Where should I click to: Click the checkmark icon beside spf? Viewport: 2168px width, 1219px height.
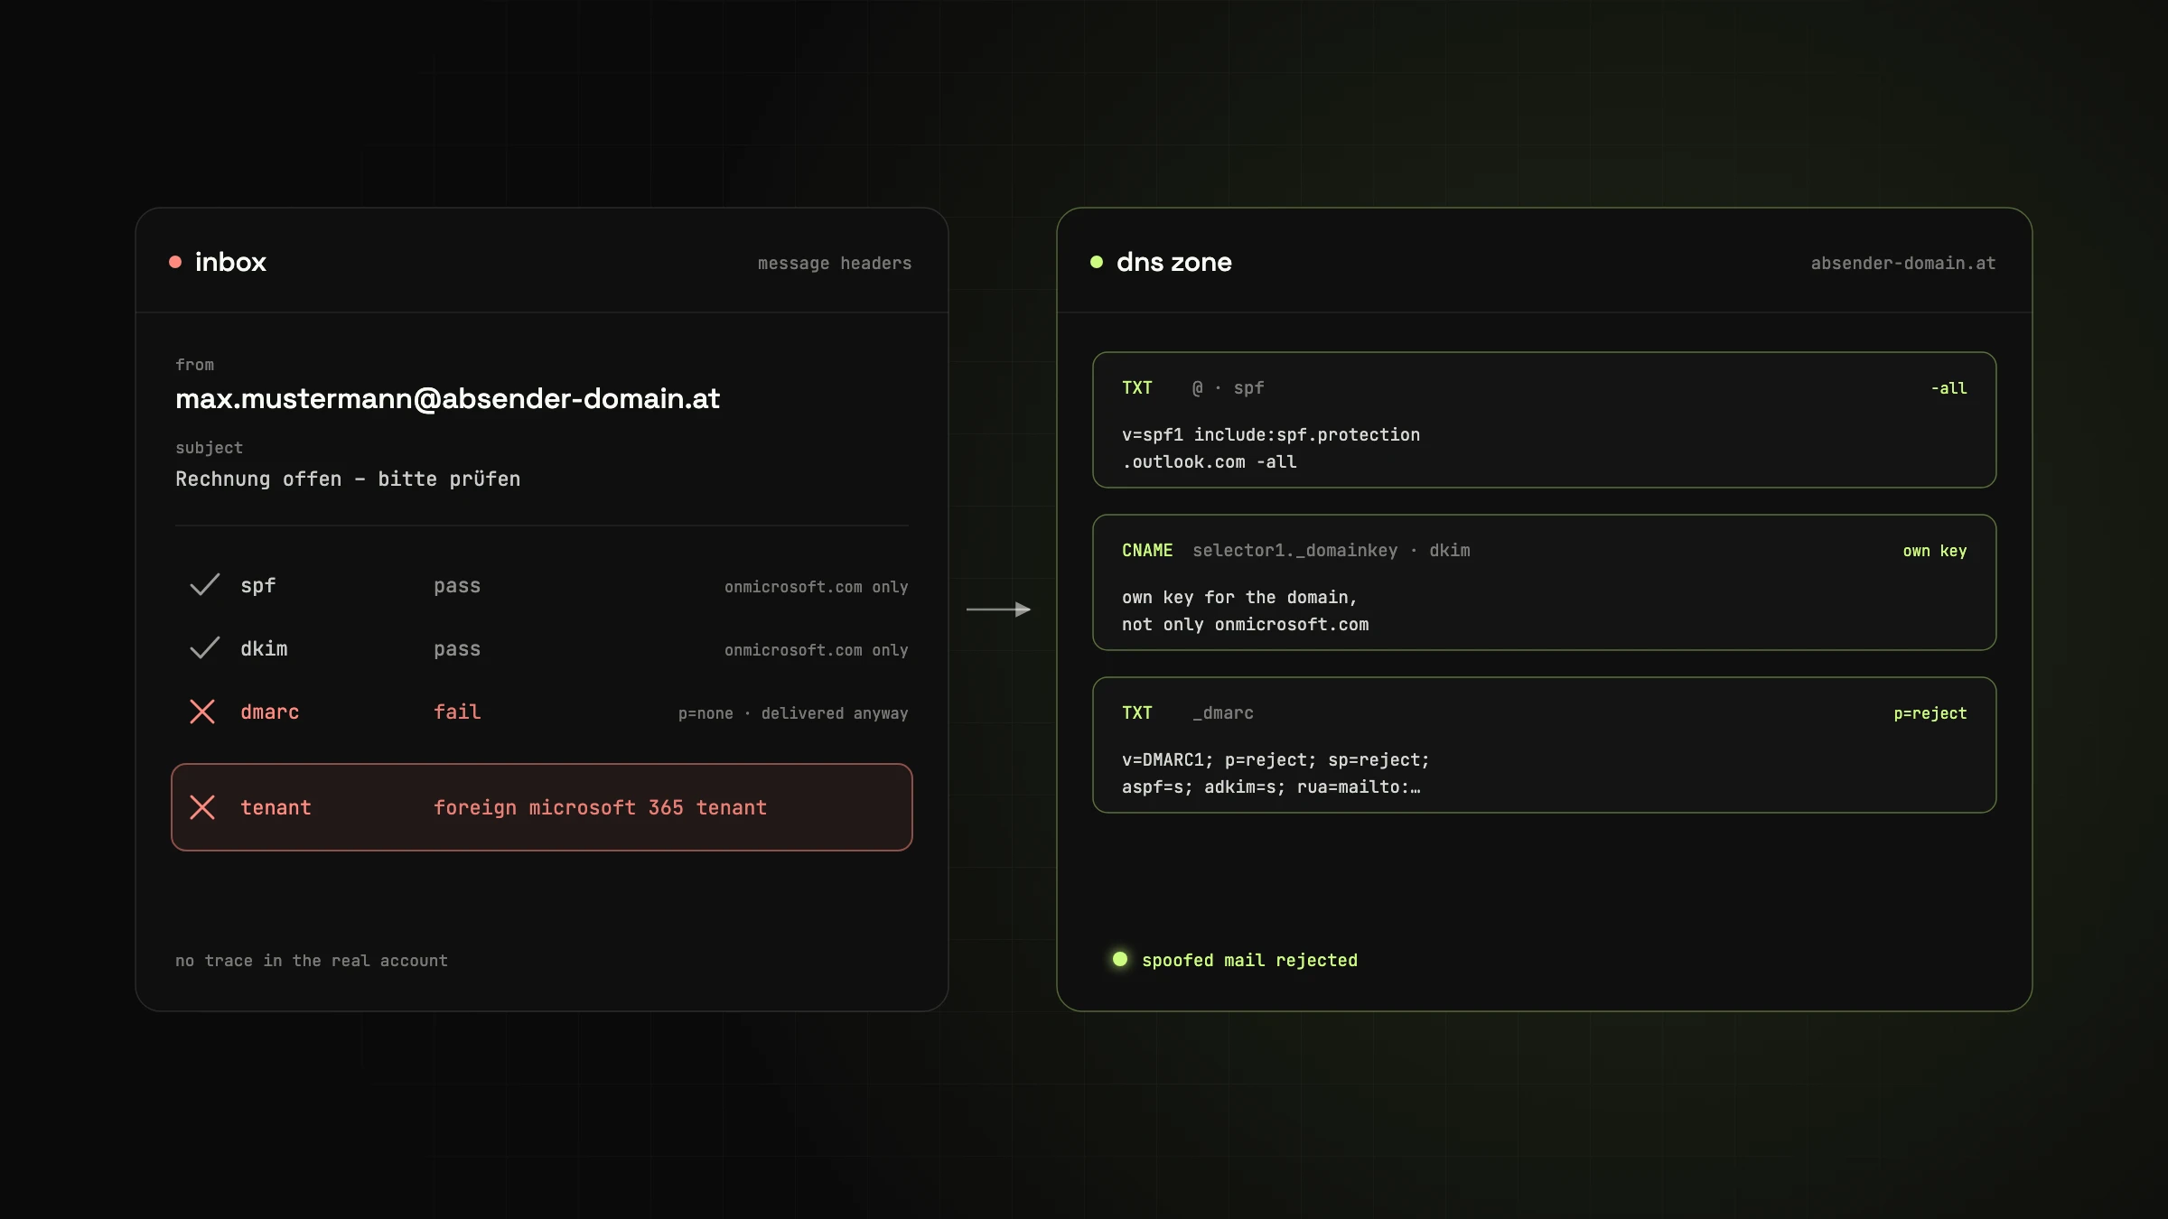tap(205, 585)
